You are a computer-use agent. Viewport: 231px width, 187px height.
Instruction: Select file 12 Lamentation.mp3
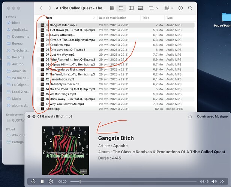click(115, 79)
